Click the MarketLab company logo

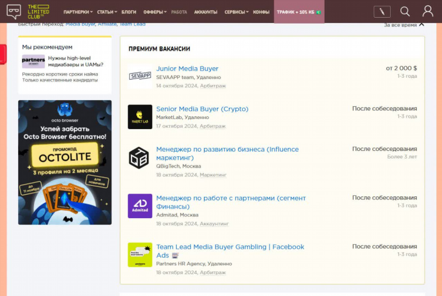pyautogui.click(x=140, y=117)
